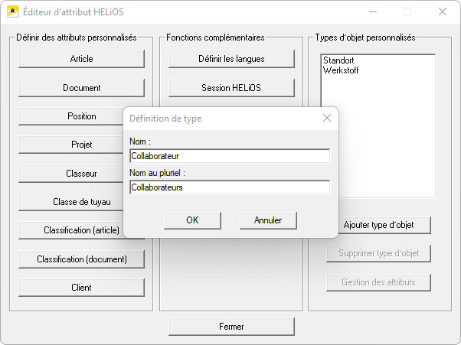Open Session HELiOS settings
Viewport: 461px width, 345px height.
pos(231,87)
